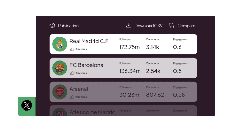Image resolution: width=228 pixels, height=138 pixels.
Task: Click the FC Barcelona club crest
Action: point(60,68)
